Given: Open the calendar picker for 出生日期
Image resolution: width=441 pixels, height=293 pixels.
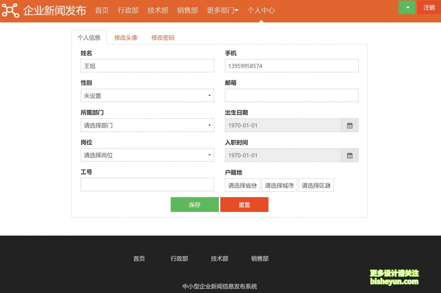Looking at the screenshot, I should 350,125.
